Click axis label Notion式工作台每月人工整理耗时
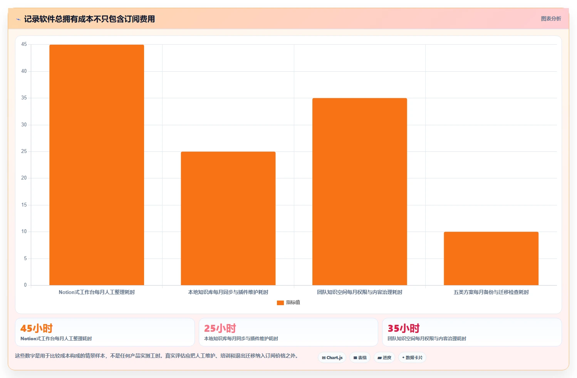 tap(97, 292)
